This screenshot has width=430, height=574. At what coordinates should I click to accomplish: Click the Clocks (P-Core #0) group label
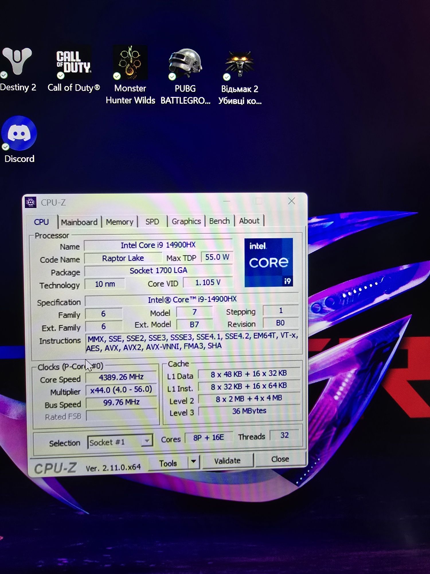(70, 366)
